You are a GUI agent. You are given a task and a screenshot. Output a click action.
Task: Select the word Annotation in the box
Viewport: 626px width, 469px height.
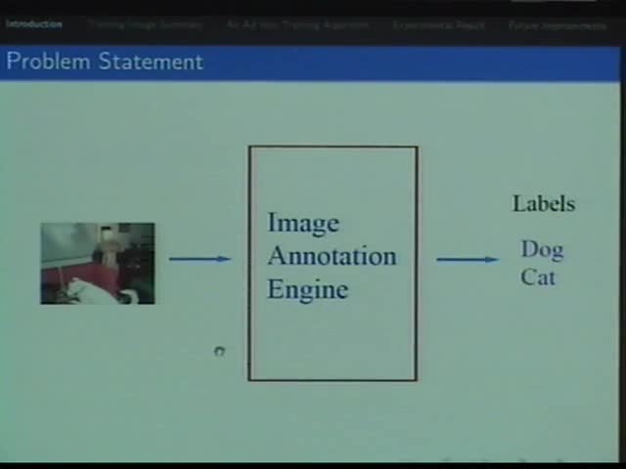coord(332,257)
